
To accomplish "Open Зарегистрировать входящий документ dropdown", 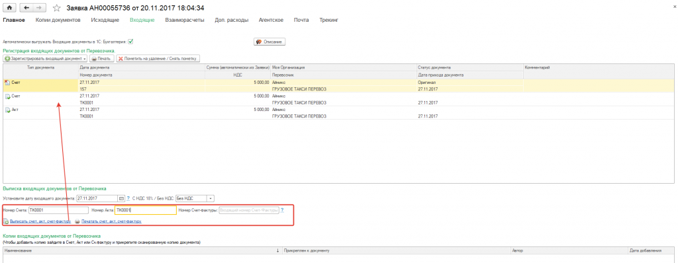I will click(46, 58).
